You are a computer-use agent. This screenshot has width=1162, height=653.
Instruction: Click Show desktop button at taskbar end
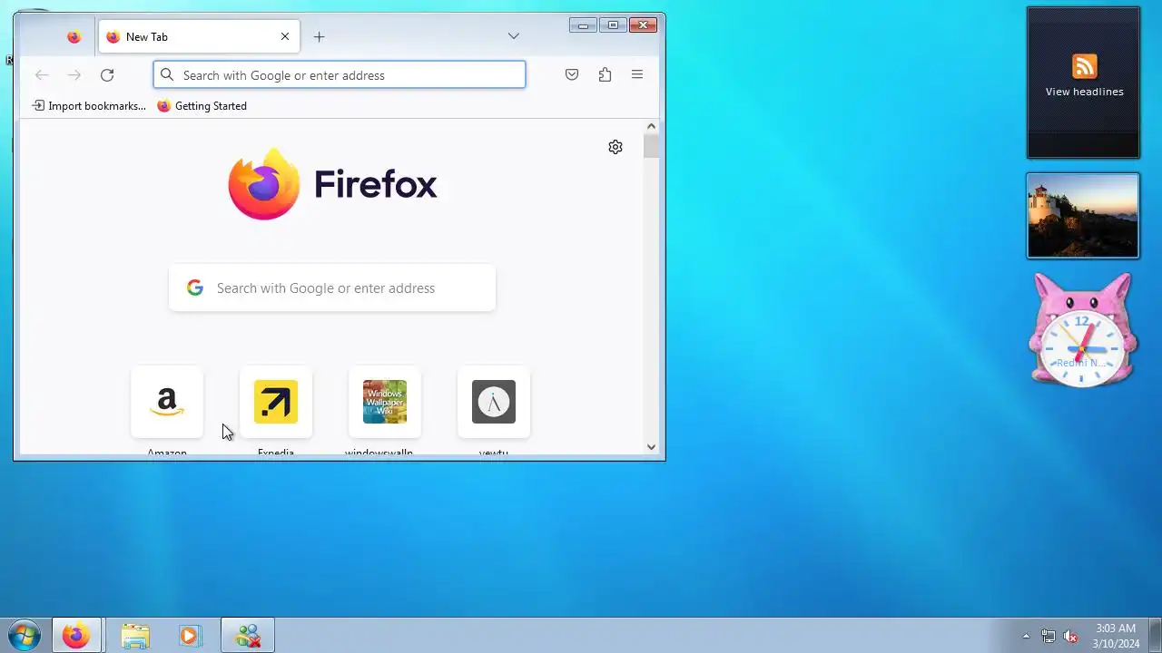(1155, 636)
